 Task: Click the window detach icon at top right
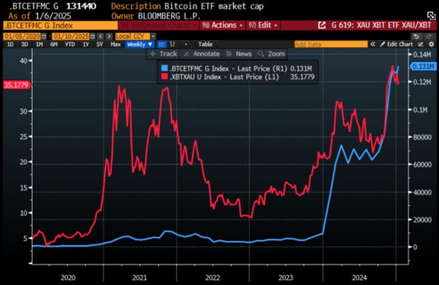(x=431, y=15)
